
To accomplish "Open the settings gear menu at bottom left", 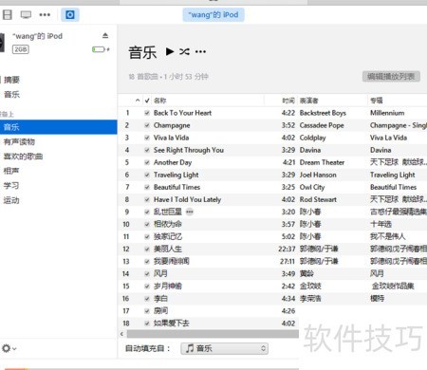I will tap(9, 348).
